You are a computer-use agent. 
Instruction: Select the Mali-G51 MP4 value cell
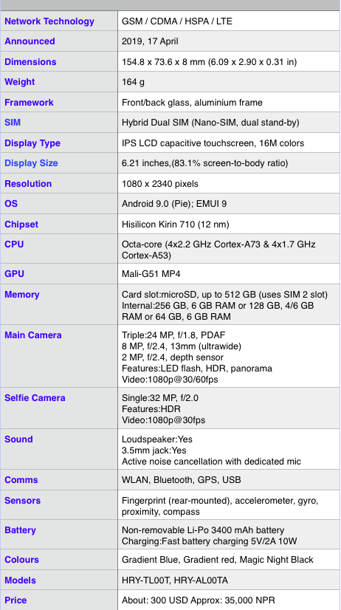(229, 274)
